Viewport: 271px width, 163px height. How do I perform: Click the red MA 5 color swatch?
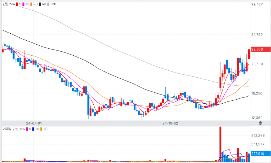(x=17, y=4)
